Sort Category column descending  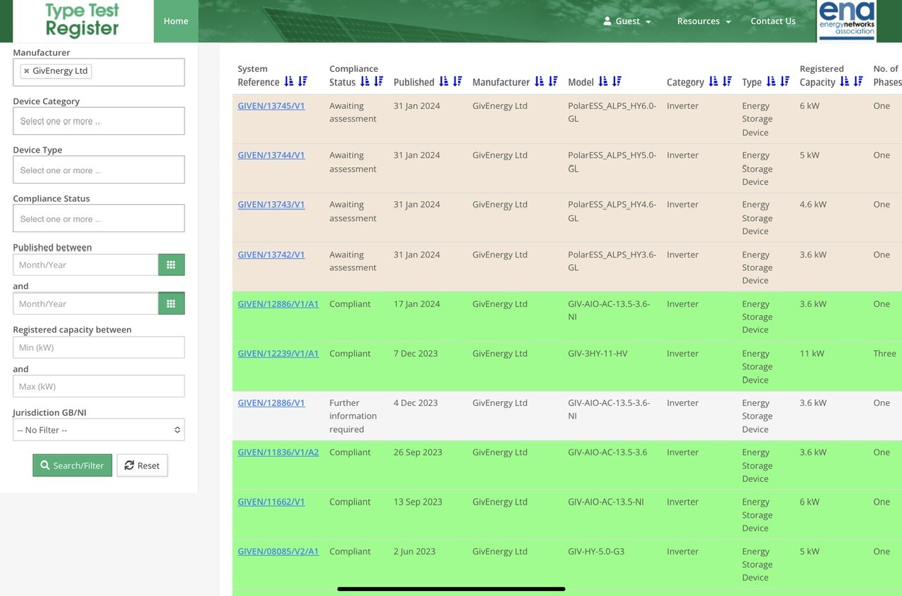coord(727,82)
